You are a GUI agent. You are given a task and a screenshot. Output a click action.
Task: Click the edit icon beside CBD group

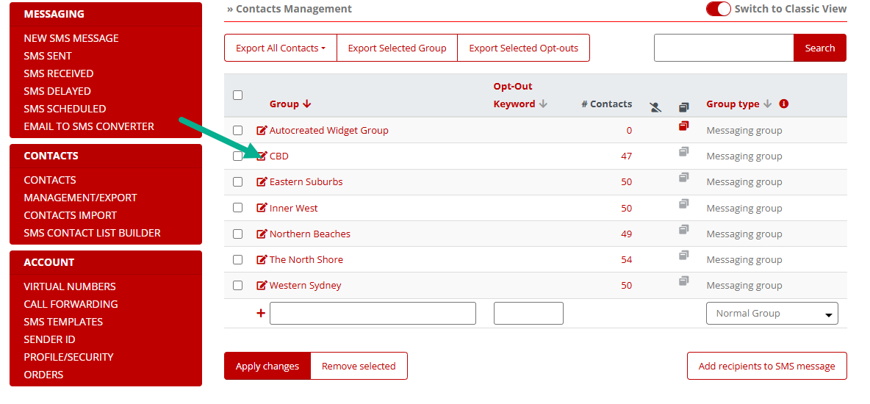tap(262, 156)
